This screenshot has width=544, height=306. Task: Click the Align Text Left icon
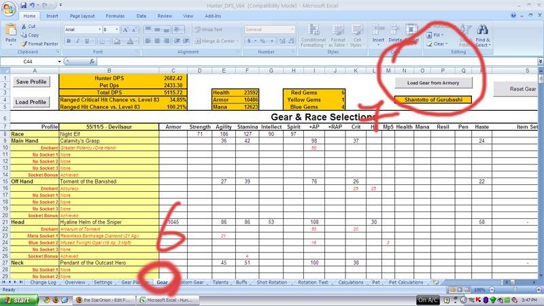(x=148, y=41)
